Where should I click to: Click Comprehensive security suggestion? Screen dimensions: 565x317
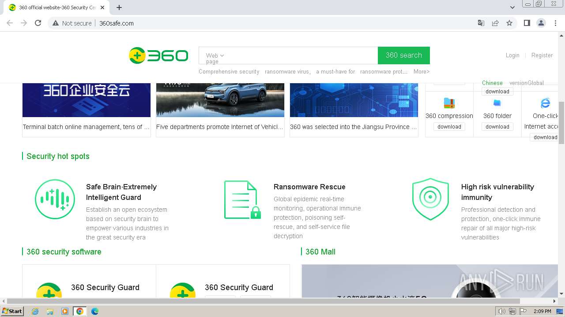[x=229, y=72]
